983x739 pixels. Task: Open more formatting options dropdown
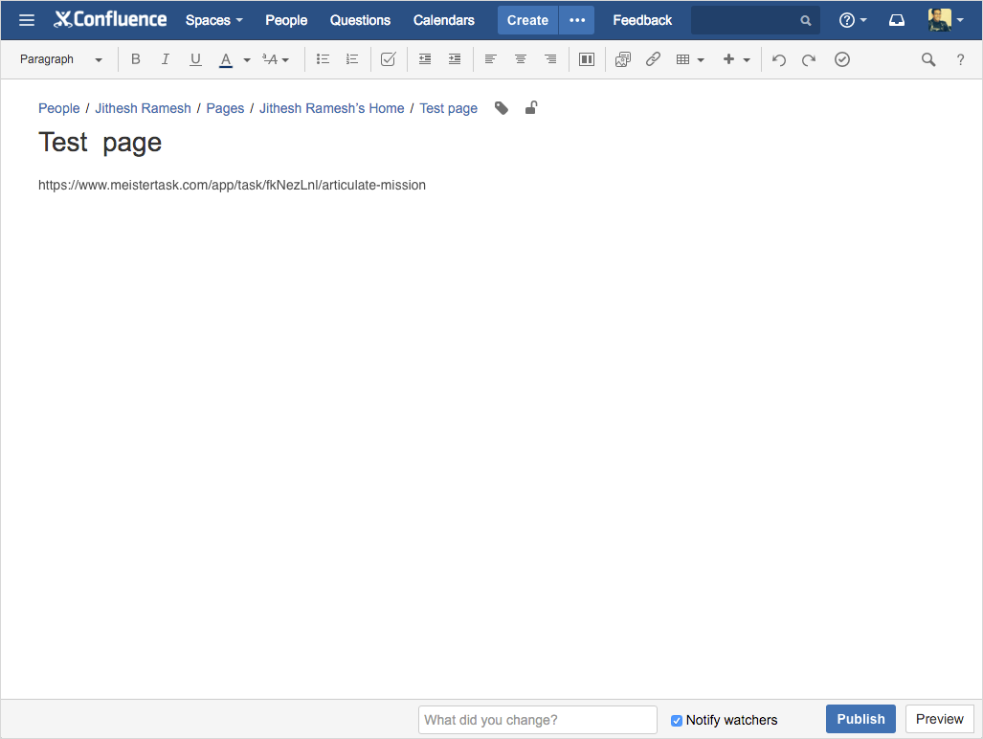pos(276,59)
